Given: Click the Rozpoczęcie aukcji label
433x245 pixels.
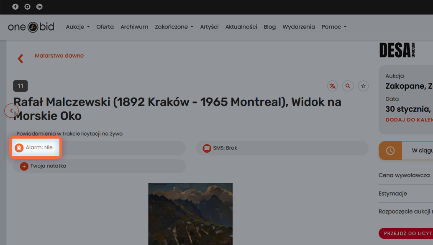Looking at the screenshot, I should (406, 211).
